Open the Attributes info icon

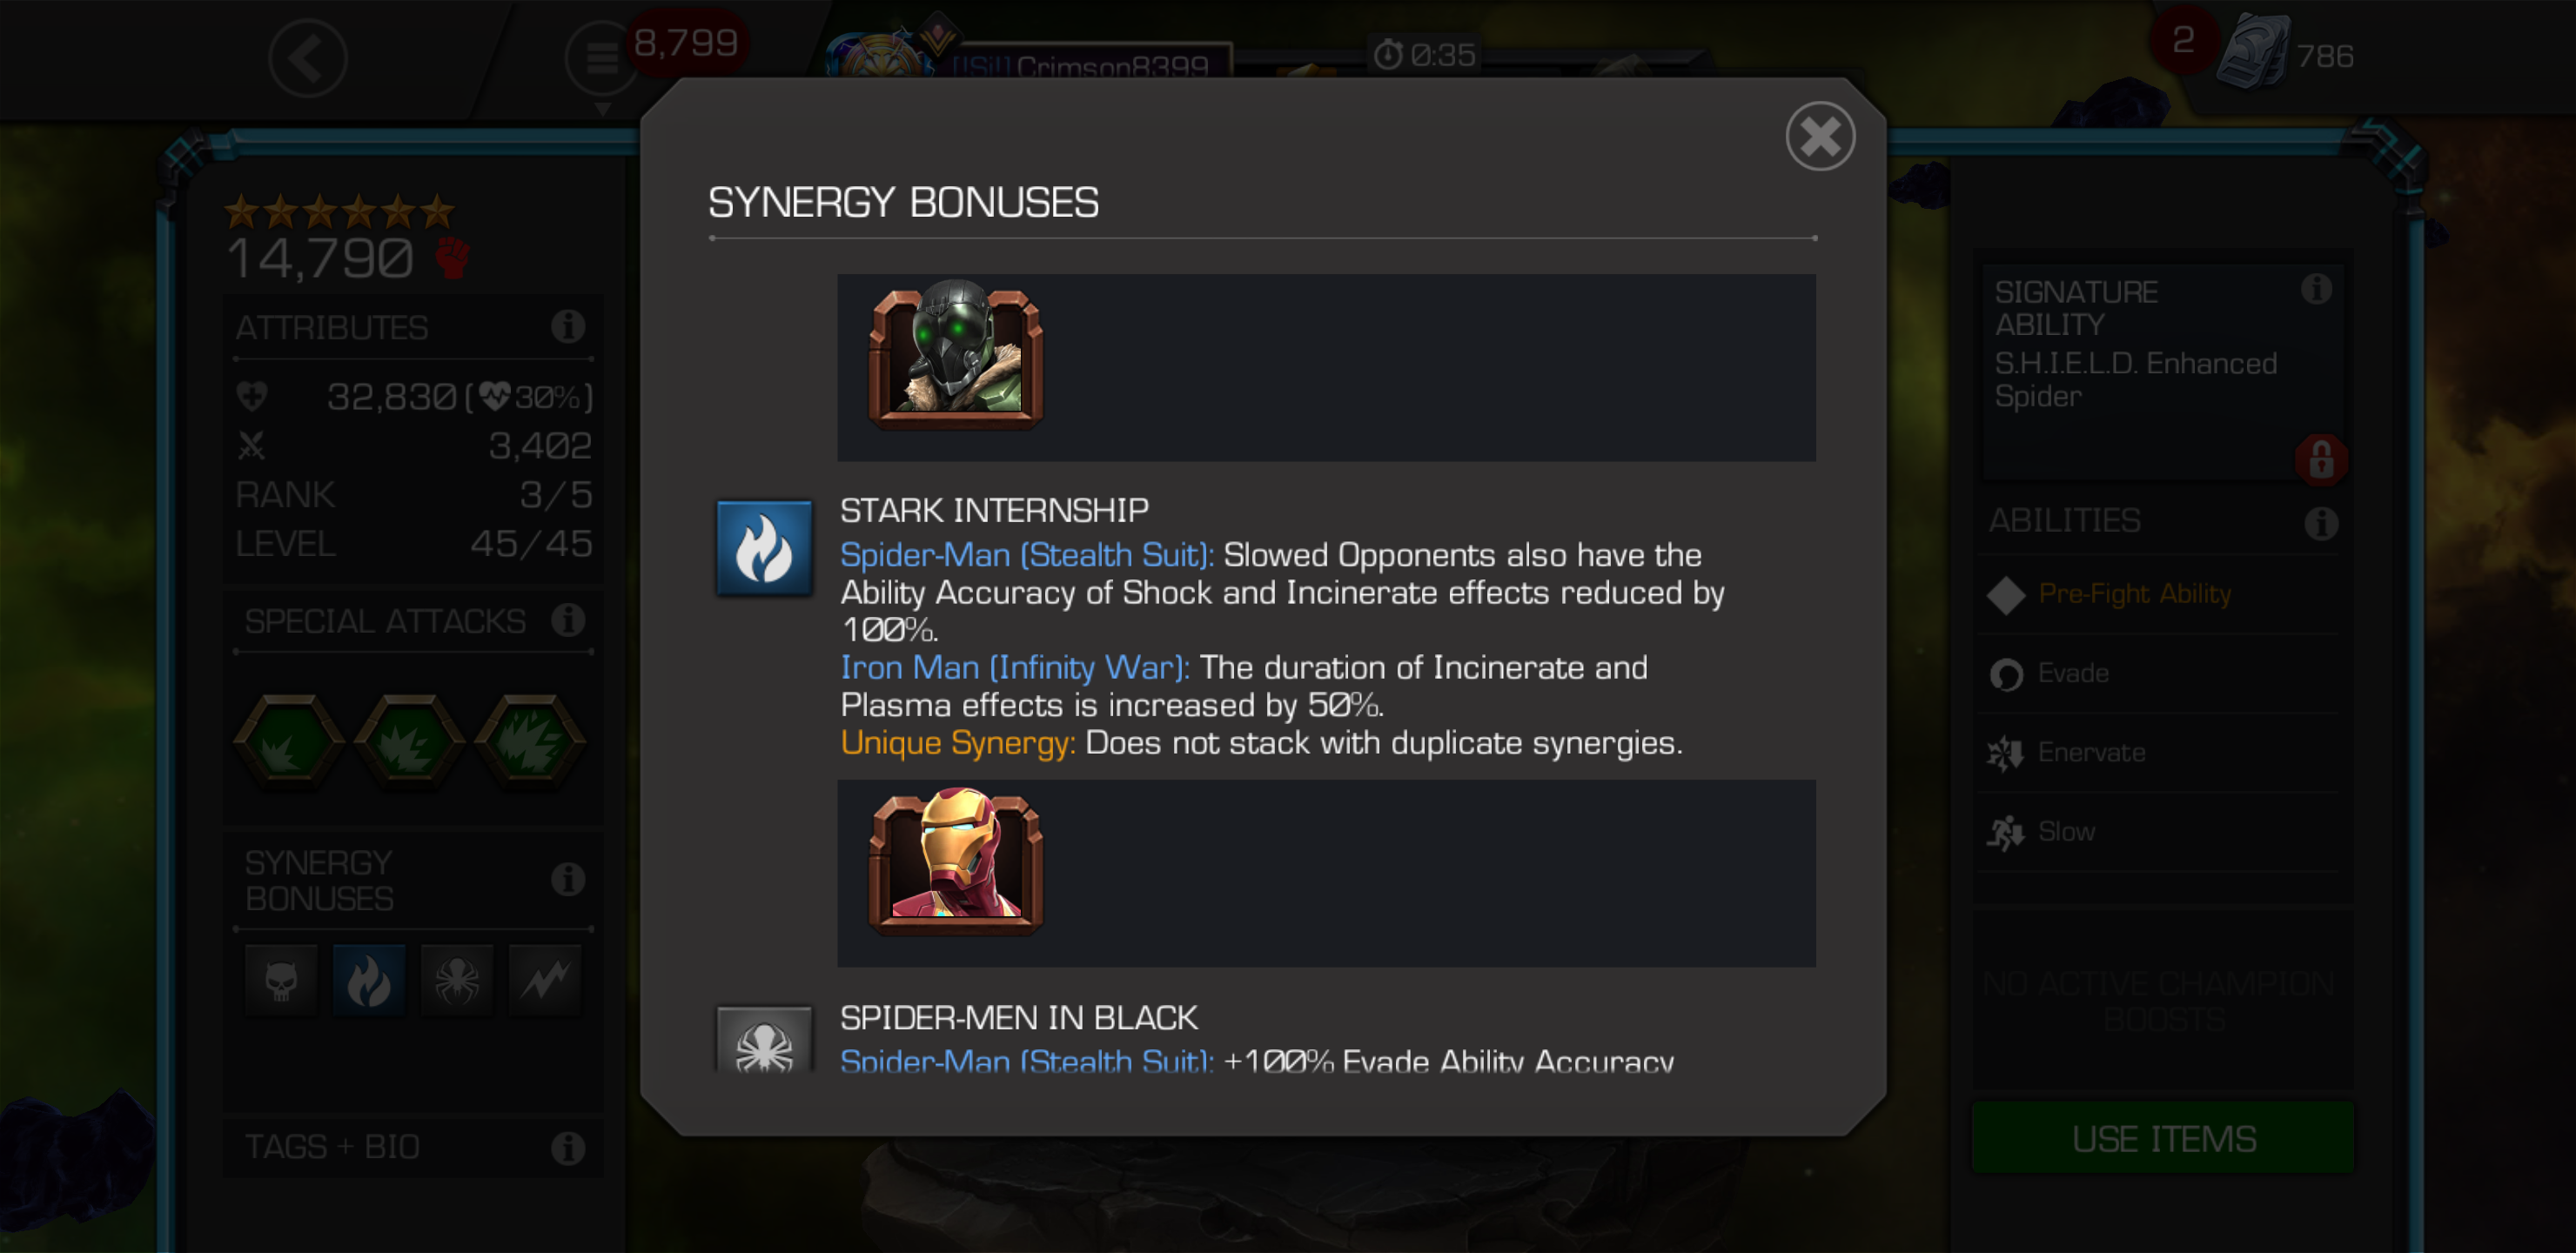click(x=568, y=326)
